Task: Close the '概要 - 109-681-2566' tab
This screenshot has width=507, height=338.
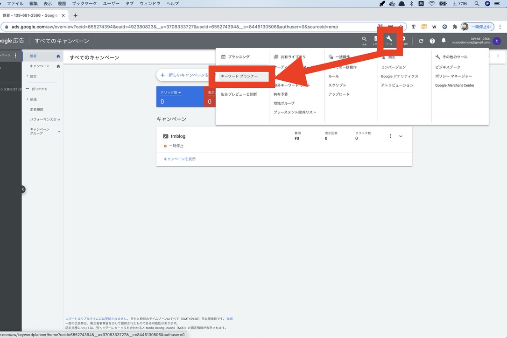Action: coord(63,15)
